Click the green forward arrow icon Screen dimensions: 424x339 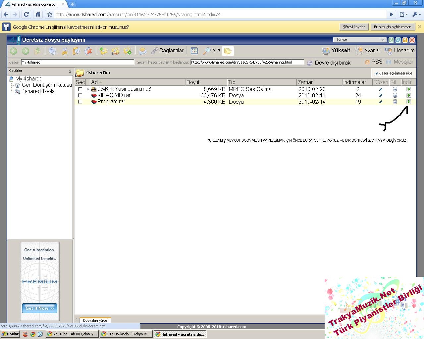(26, 51)
